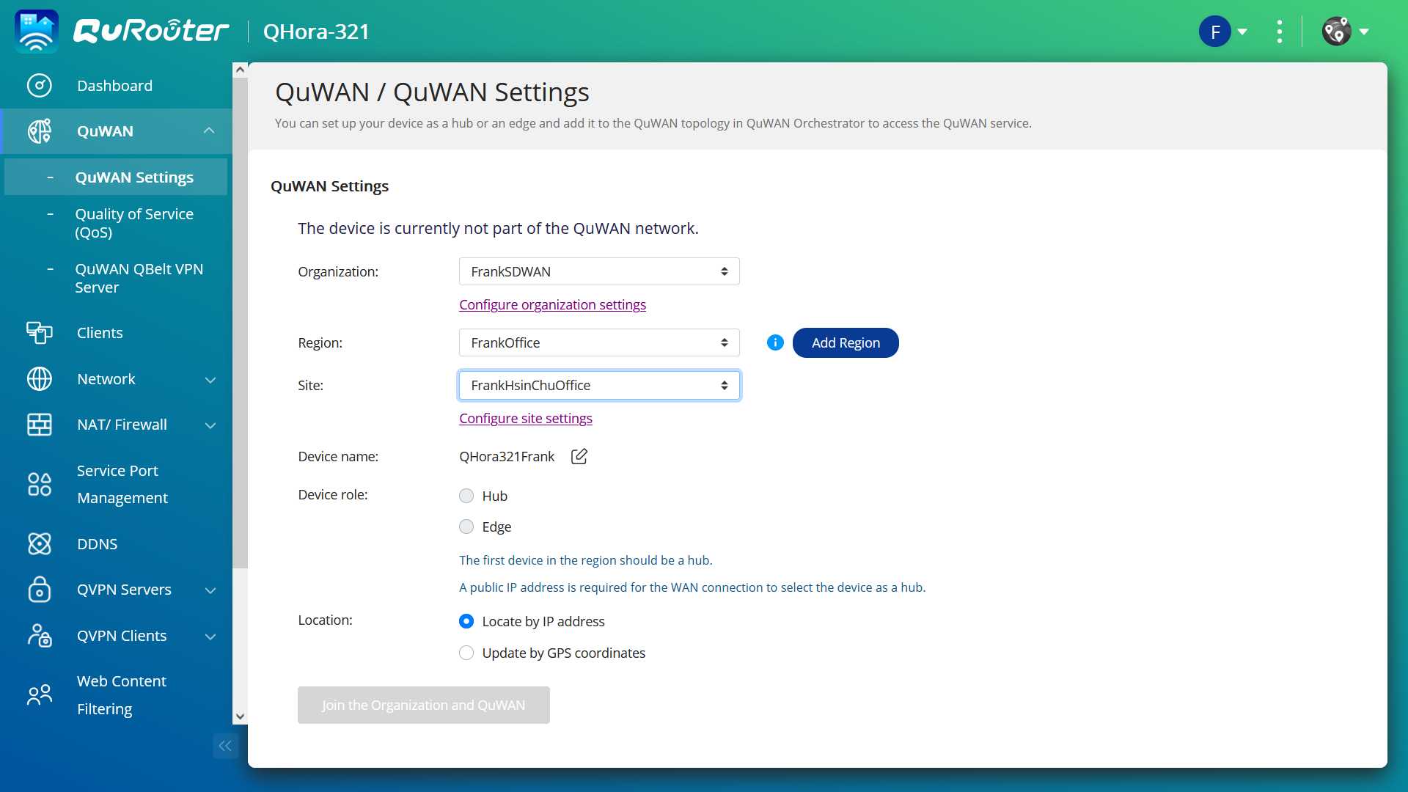This screenshot has width=1408, height=792.
Task: Click the Web Content Filtering icon
Action: 39,695
